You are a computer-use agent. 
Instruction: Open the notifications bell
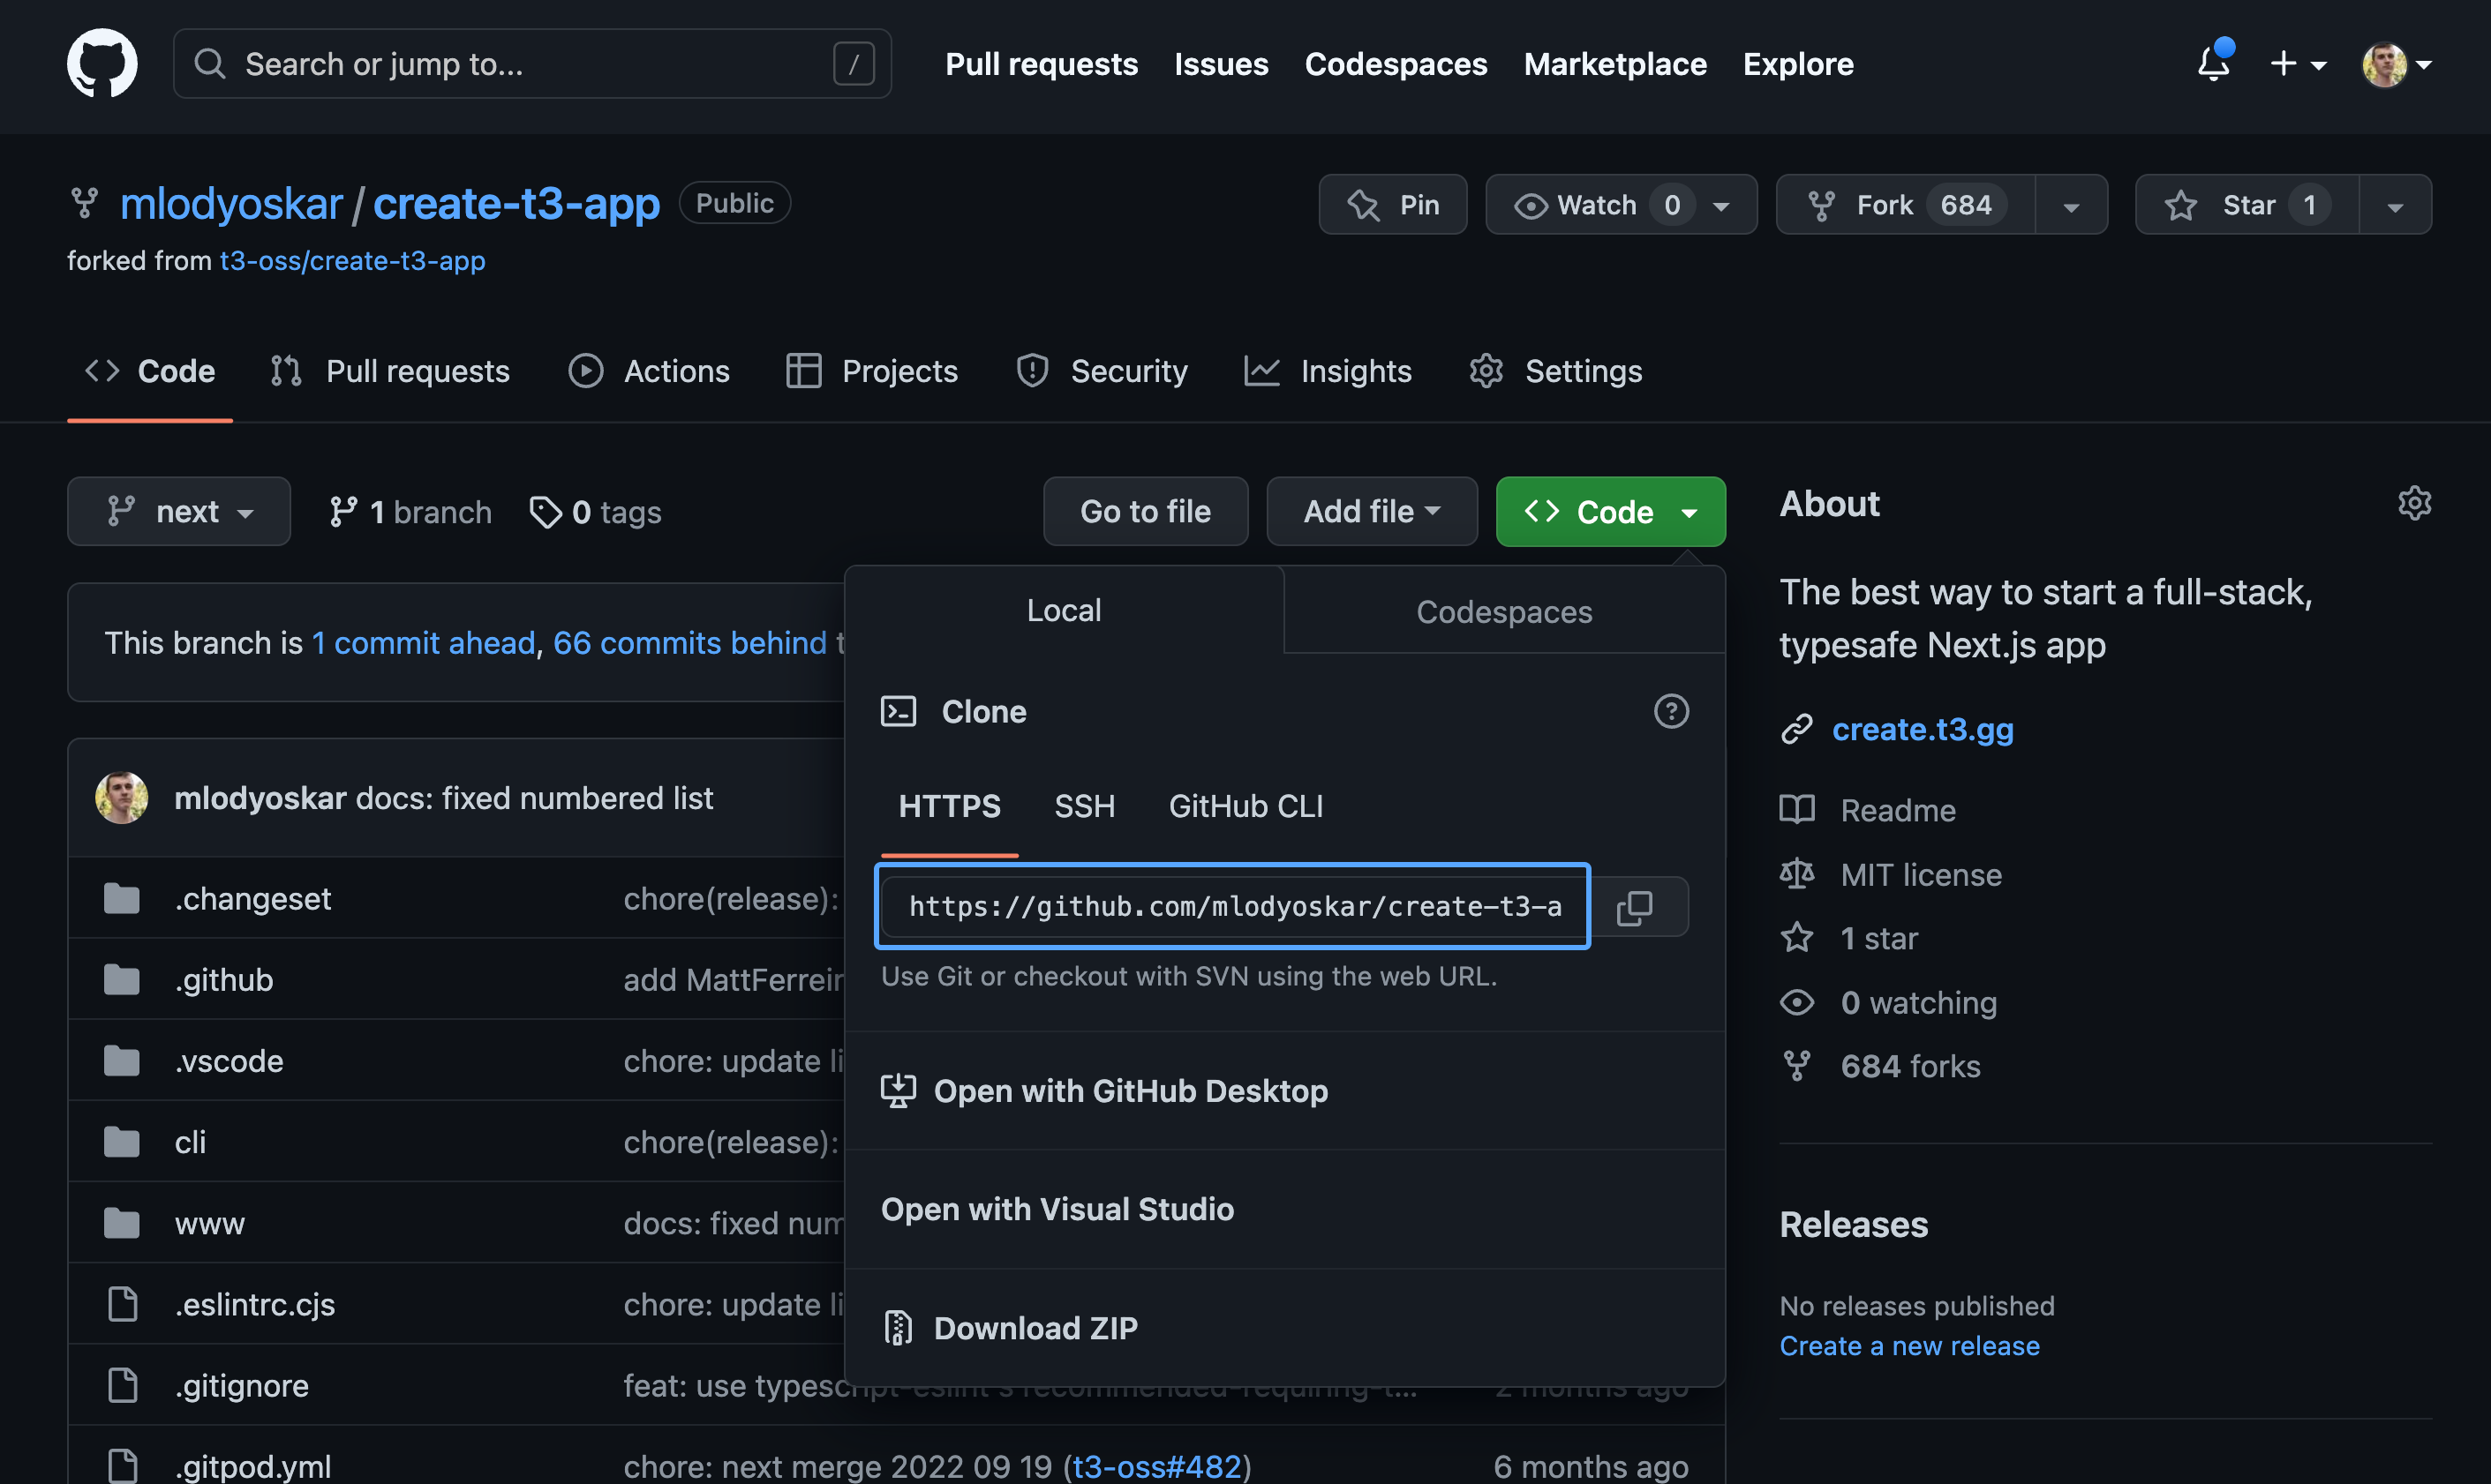pyautogui.click(x=2213, y=64)
